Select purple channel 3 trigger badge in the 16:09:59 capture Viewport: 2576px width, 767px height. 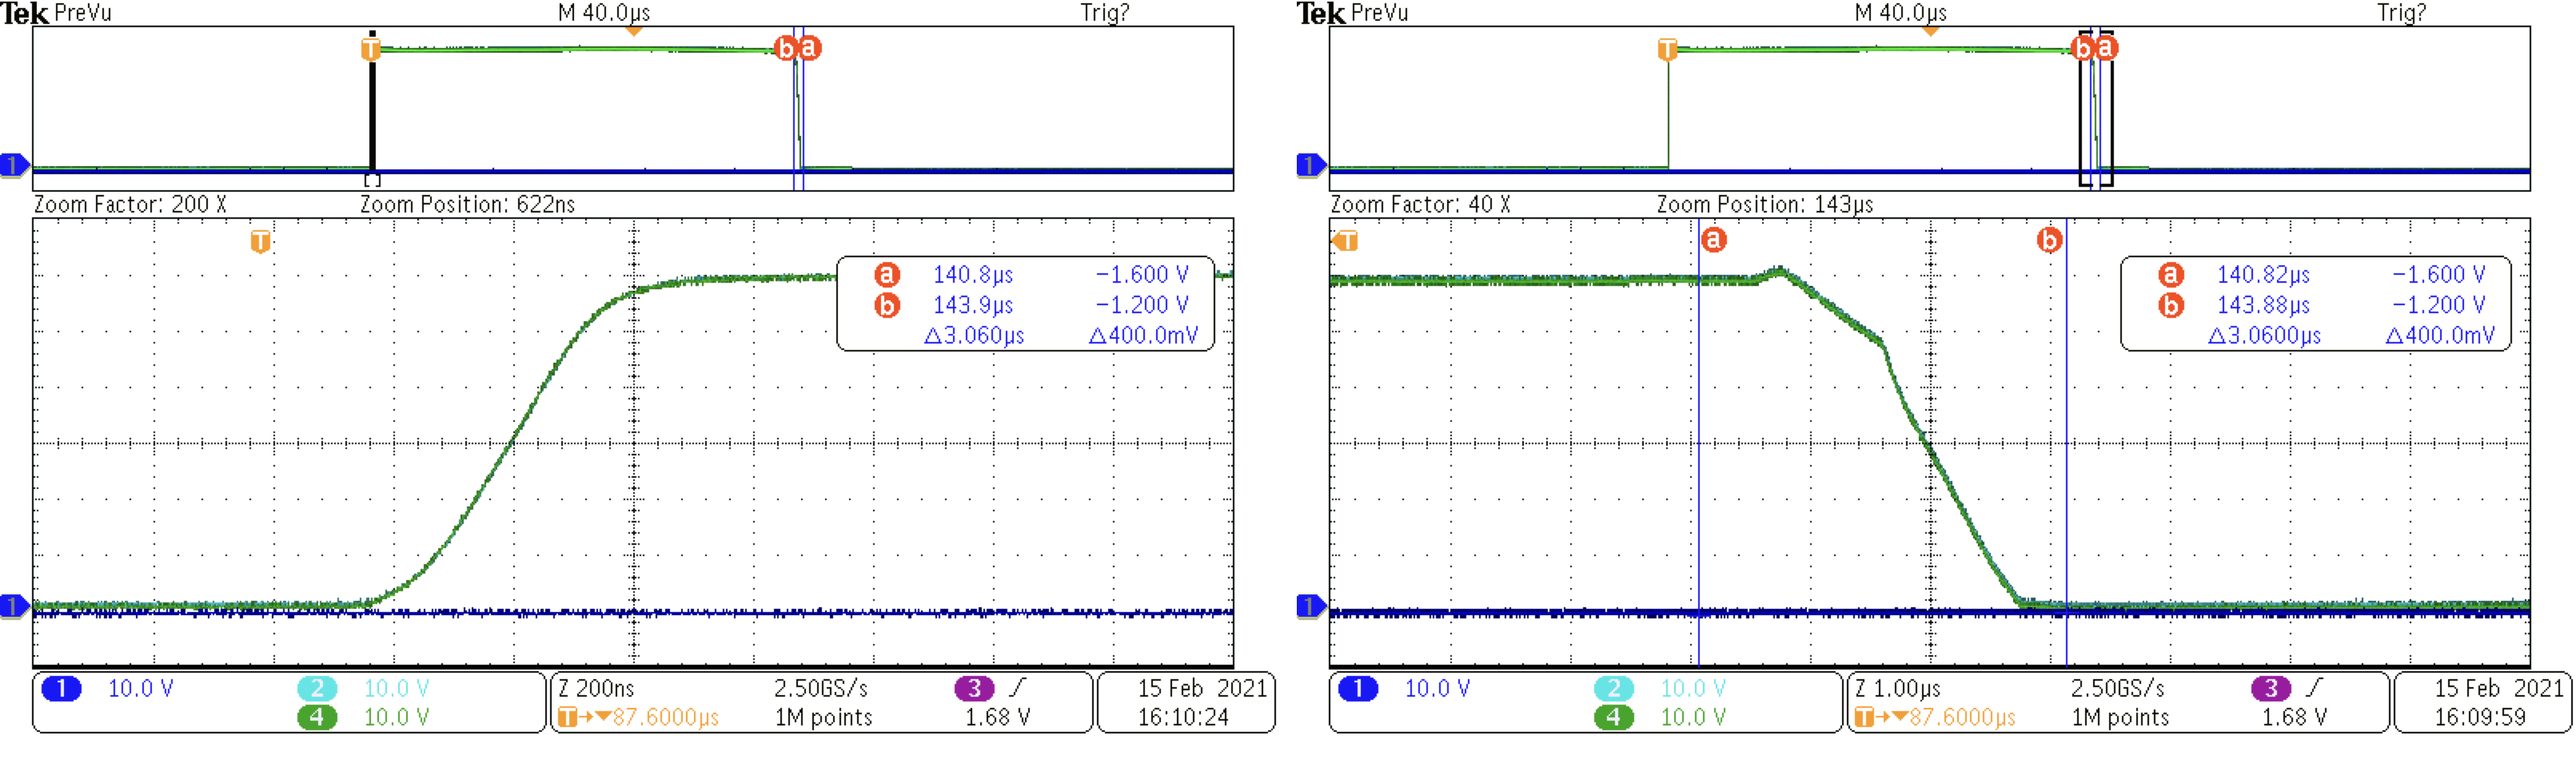pyautogui.click(x=2271, y=688)
